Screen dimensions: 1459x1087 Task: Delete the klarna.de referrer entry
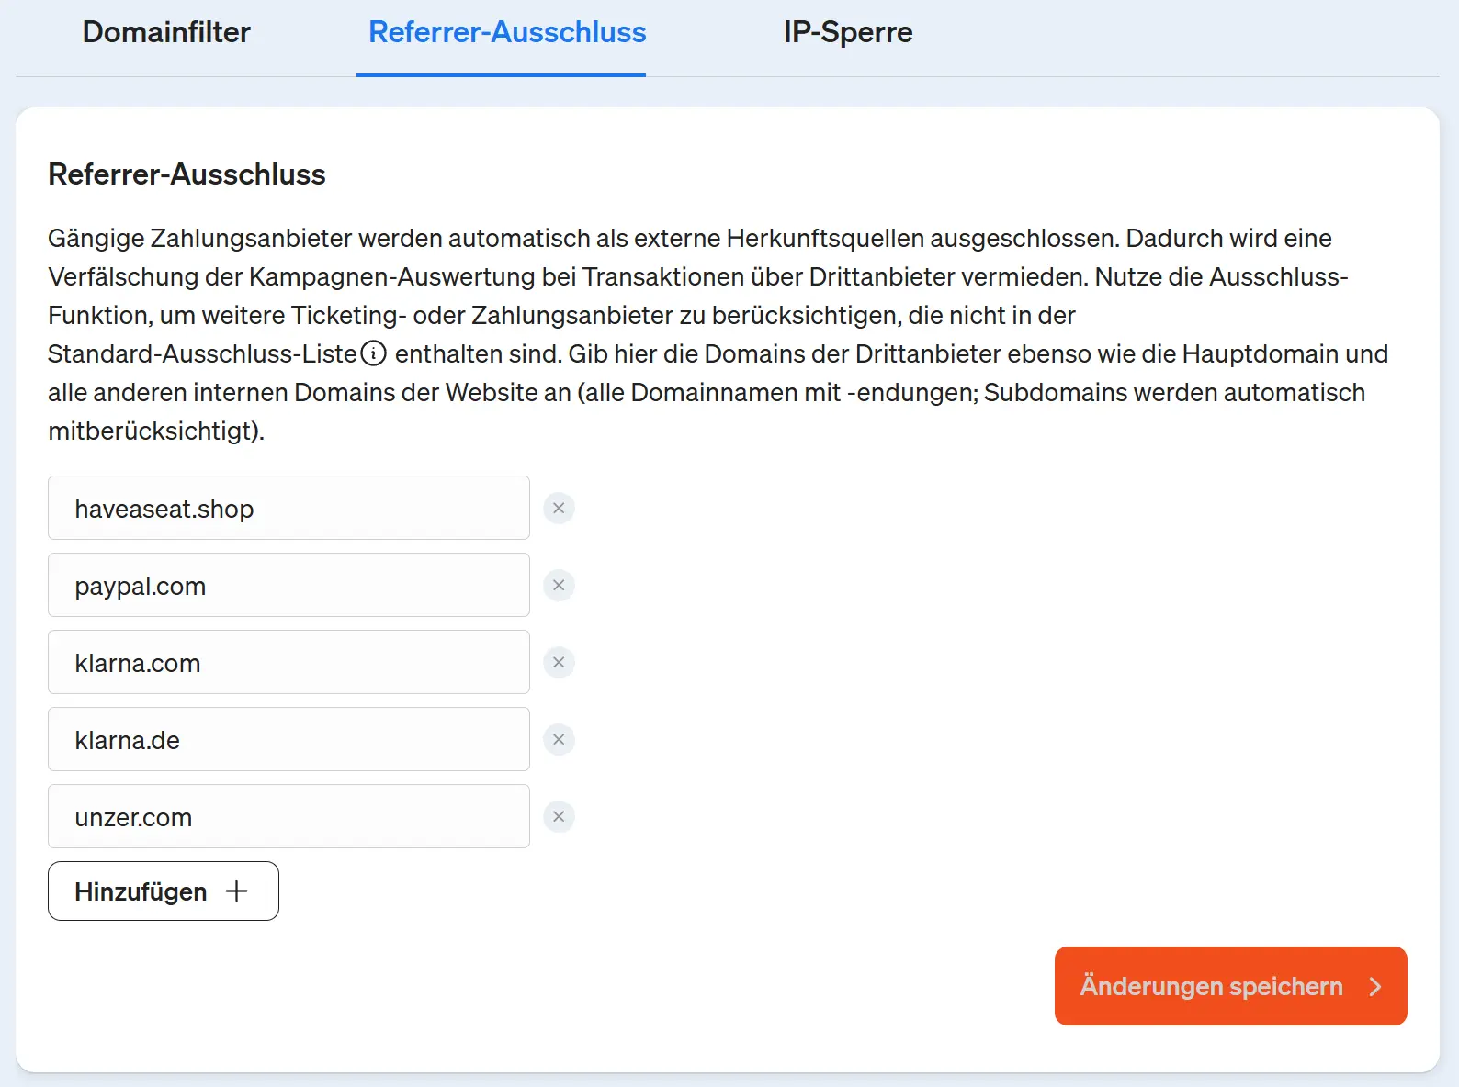tap(559, 739)
